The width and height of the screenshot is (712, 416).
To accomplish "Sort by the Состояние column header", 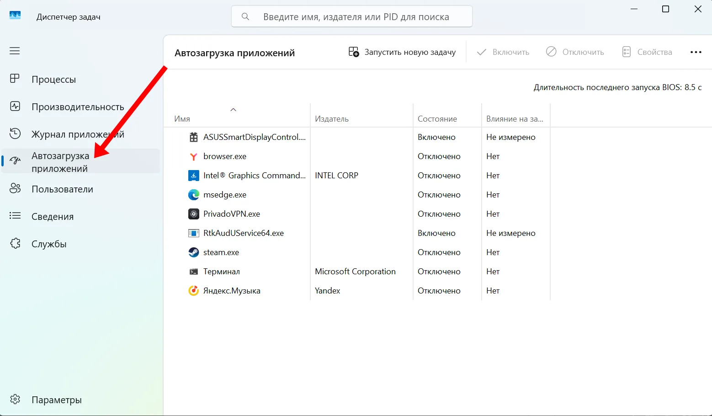I will pyautogui.click(x=447, y=115).
